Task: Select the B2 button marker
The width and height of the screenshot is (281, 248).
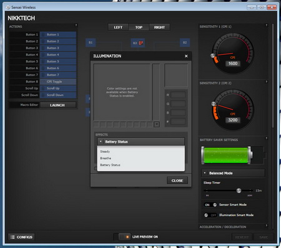Action: coord(185,42)
